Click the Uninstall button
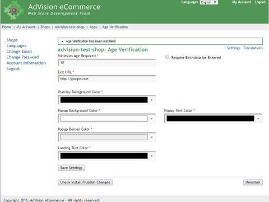Screen dimensions: 269x202 tap(253, 182)
